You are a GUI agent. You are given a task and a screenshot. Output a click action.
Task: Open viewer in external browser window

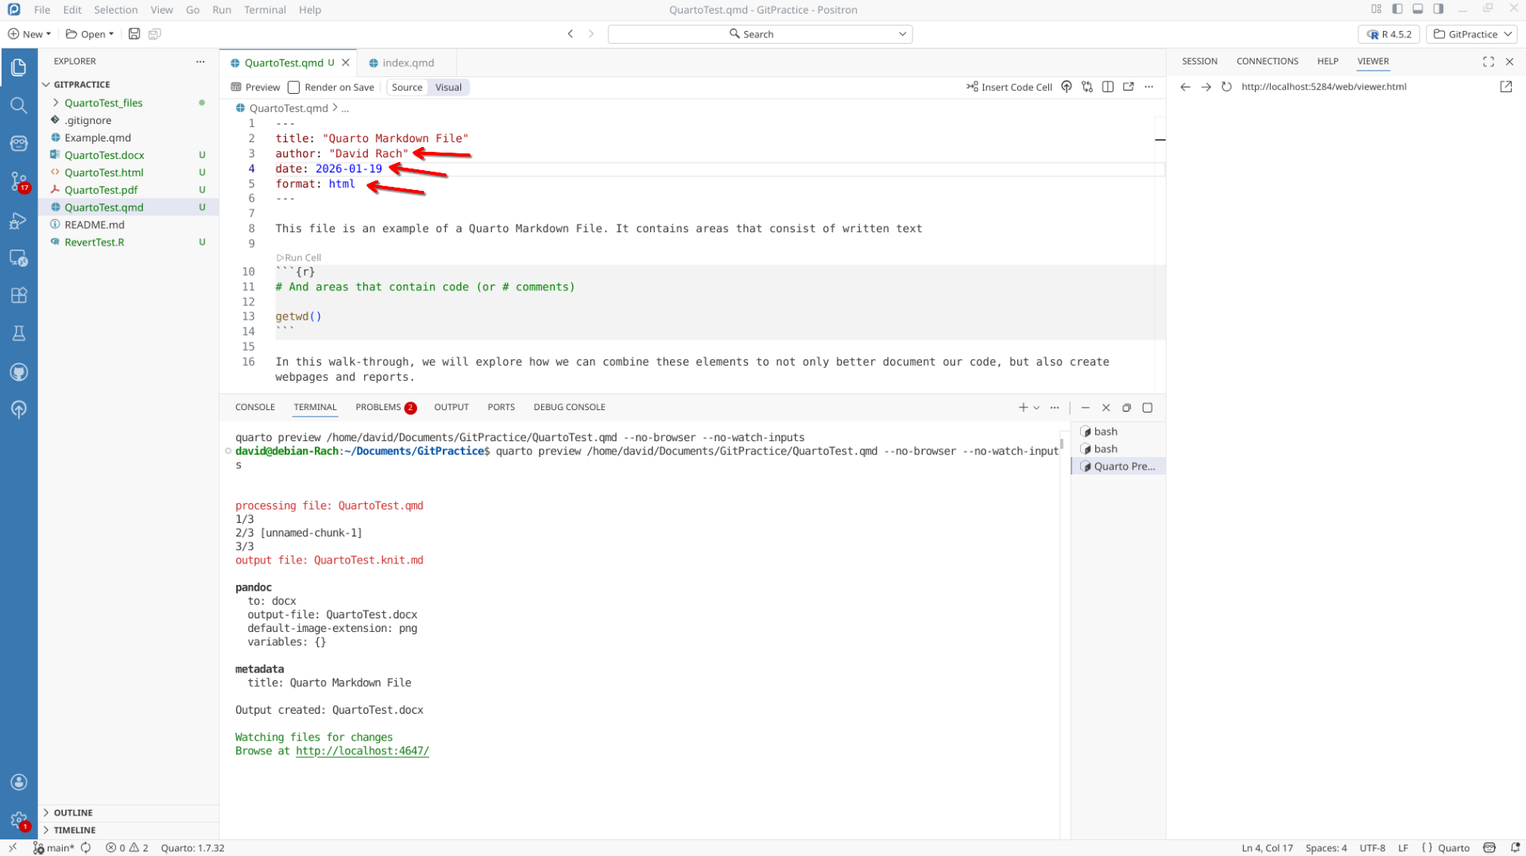coord(1505,87)
